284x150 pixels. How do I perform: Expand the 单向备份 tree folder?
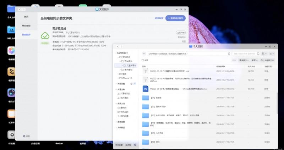pos(120,70)
